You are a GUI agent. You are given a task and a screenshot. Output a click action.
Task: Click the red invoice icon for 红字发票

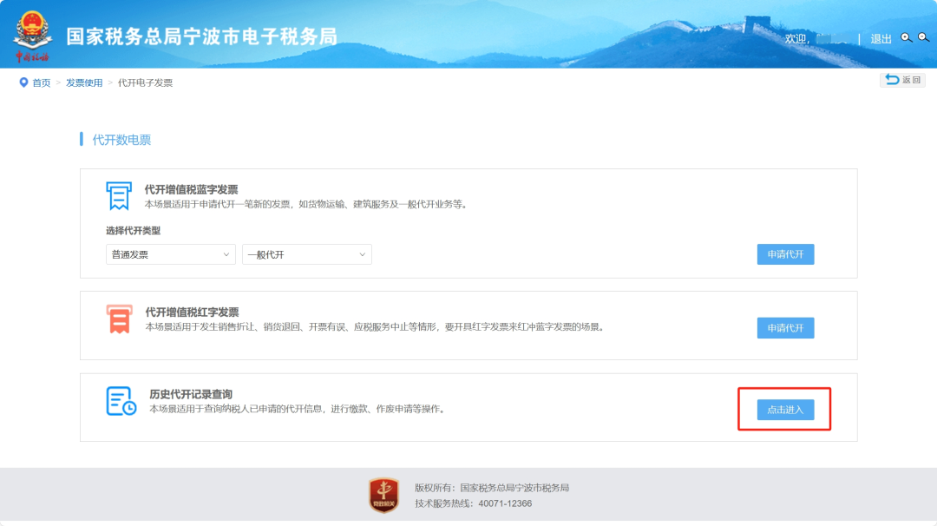click(x=120, y=319)
